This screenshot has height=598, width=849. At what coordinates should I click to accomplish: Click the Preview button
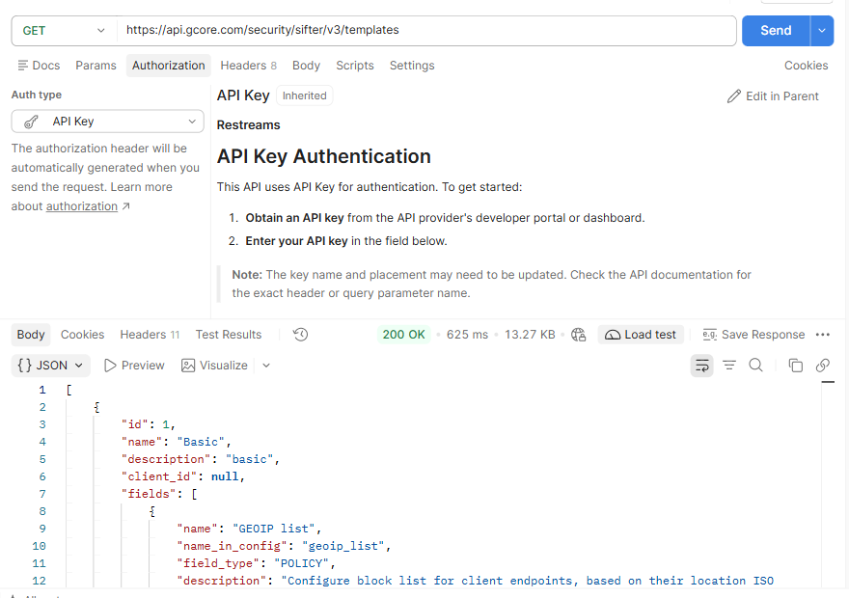click(x=134, y=366)
